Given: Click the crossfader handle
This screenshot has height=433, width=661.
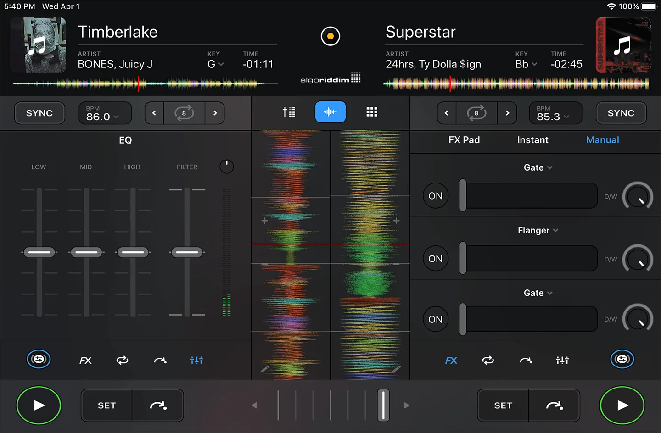Looking at the screenshot, I should 383,405.
